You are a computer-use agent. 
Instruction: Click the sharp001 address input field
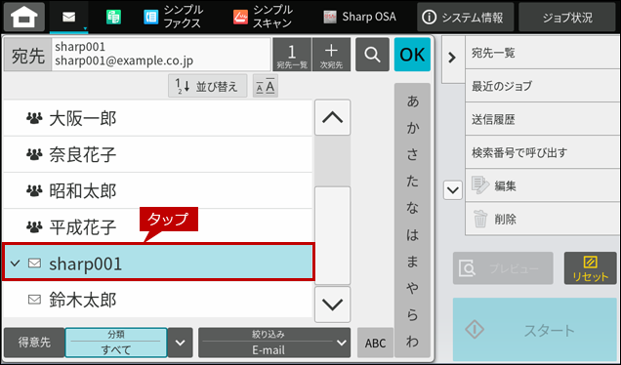coord(161,55)
